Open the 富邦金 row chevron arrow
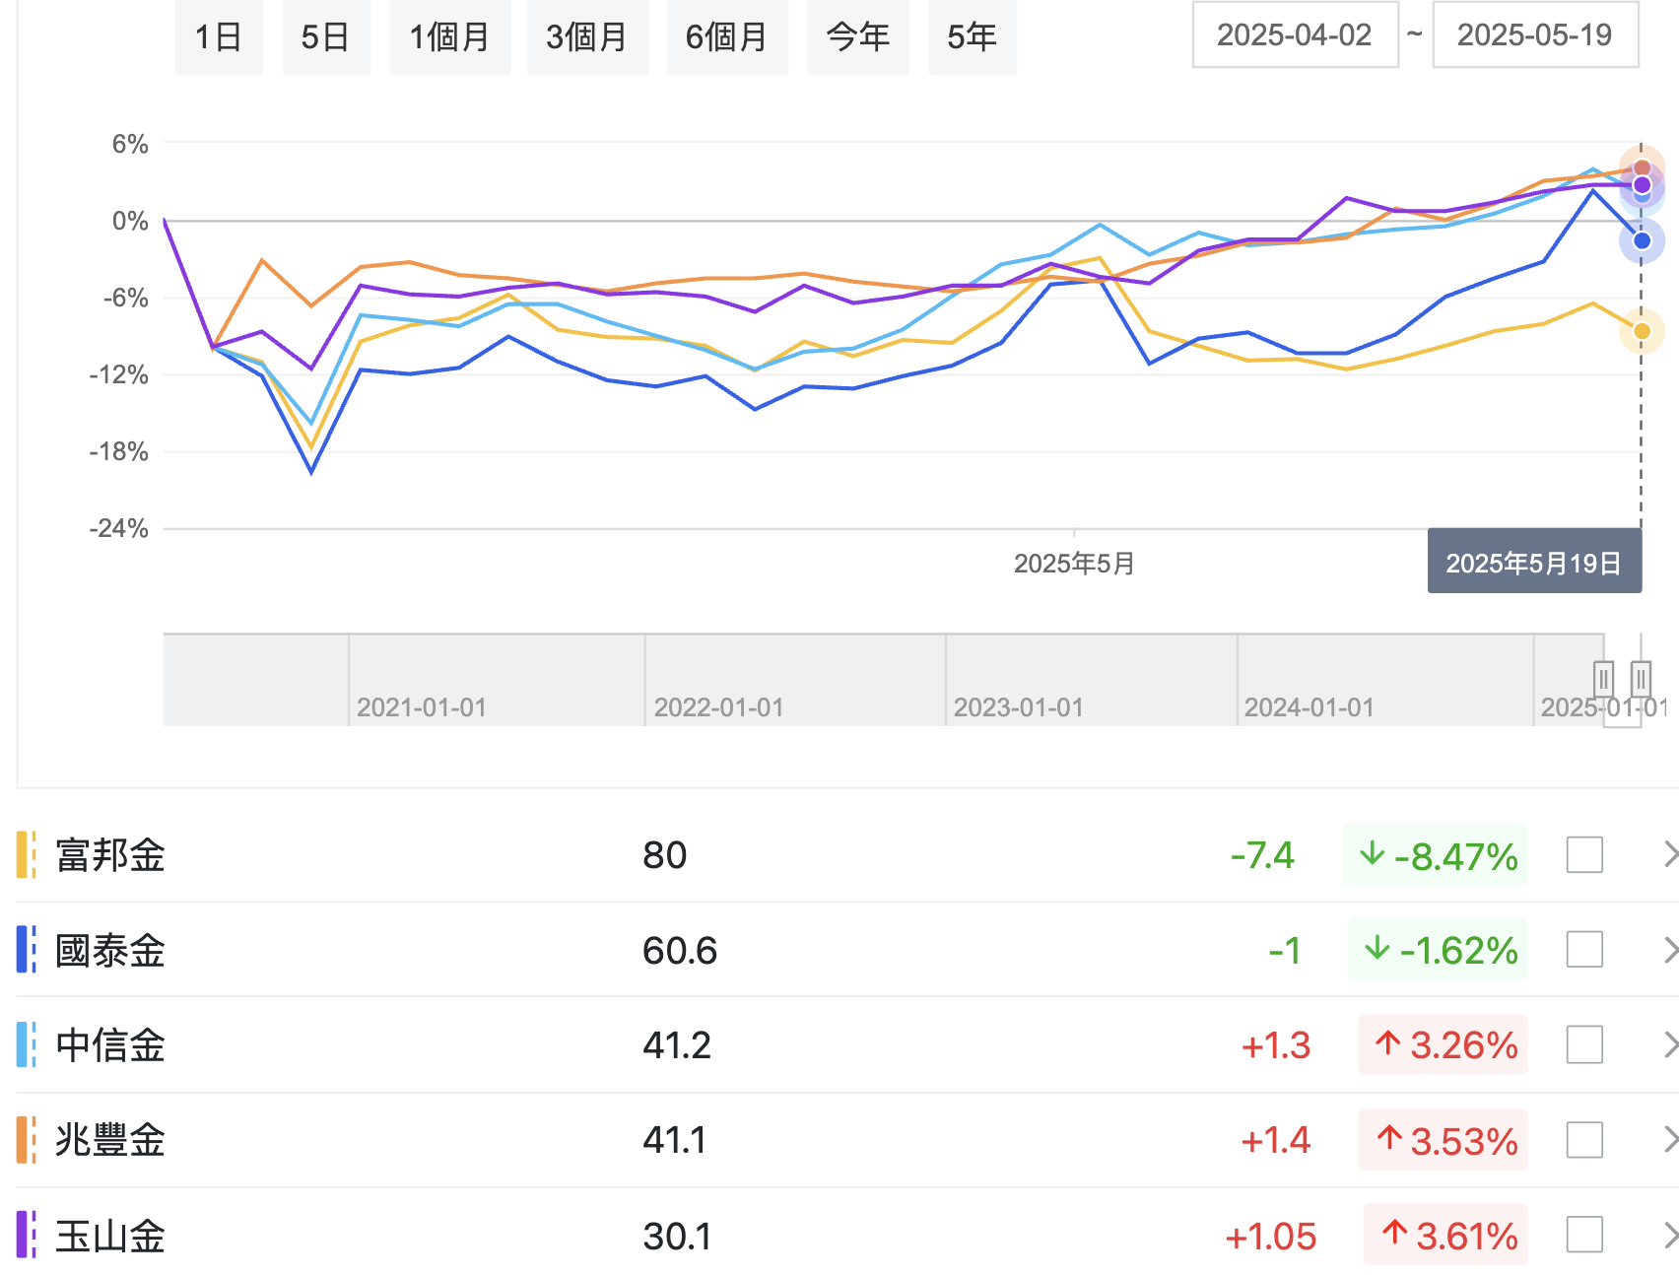The width and height of the screenshot is (1679, 1275). 1670,854
